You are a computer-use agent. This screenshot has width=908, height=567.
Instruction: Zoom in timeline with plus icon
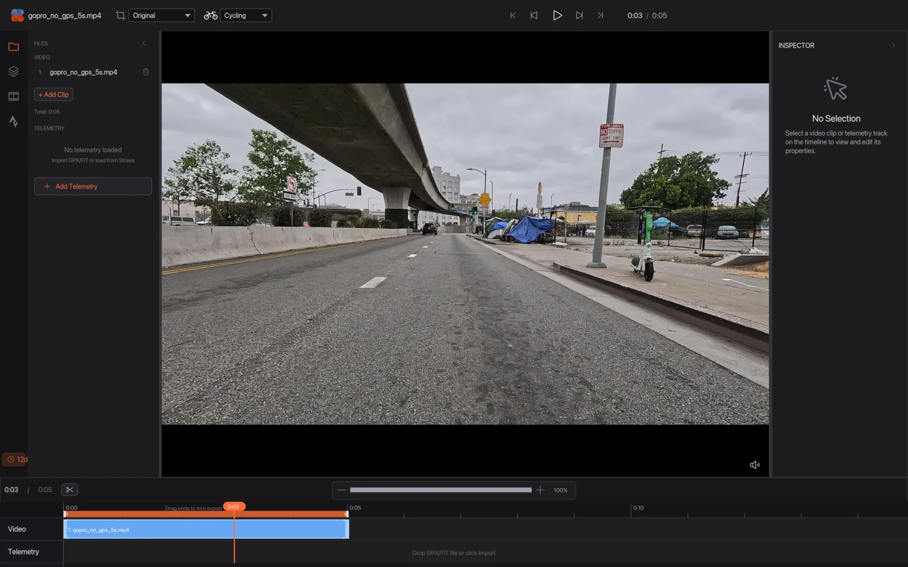click(540, 490)
